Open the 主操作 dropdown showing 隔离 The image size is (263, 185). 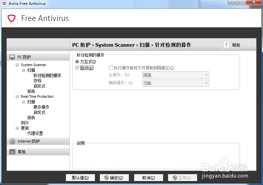176,75
